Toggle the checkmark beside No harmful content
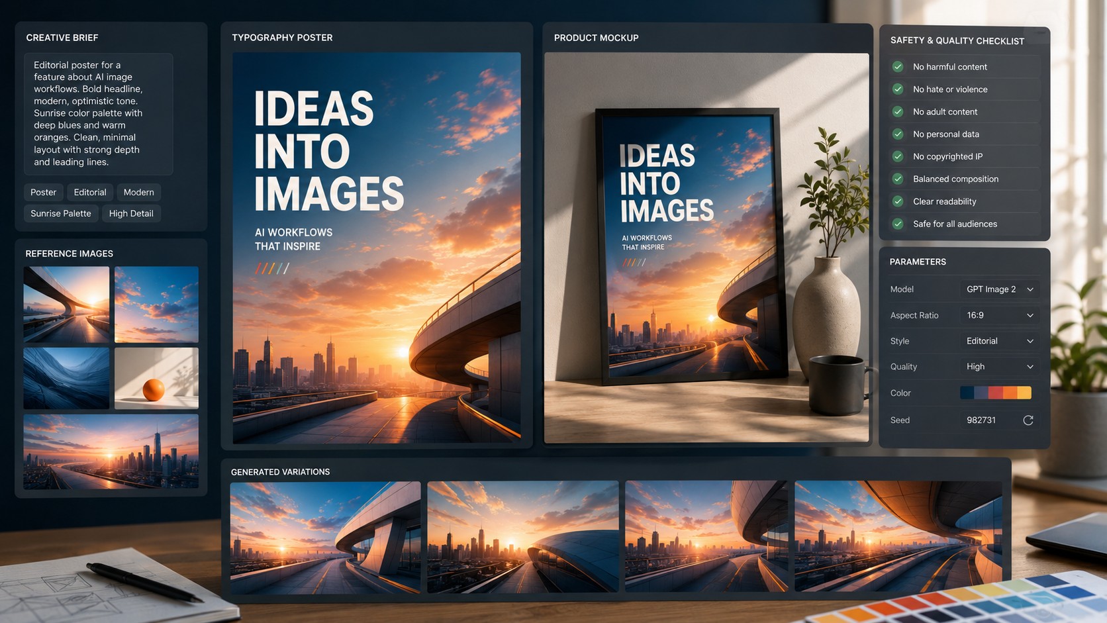 (x=898, y=67)
